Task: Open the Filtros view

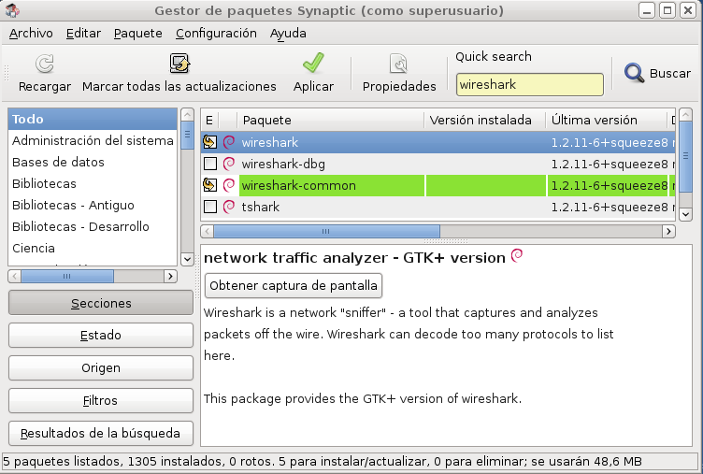Action: tap(101, 400)
